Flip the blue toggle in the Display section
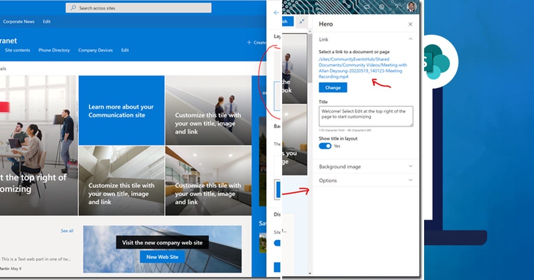The width and height of the screenshot is (534, 280). (x=277, y=243)
